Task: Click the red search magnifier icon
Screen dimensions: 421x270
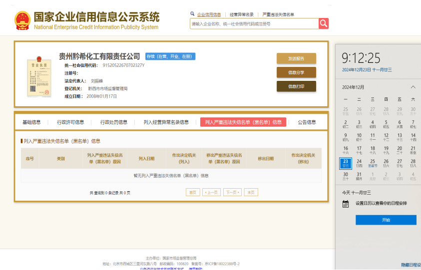Action: tap(324, 23)
